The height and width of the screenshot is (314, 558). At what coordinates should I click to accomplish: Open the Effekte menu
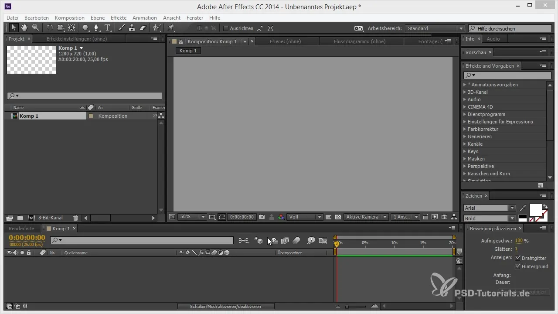click(x=119, y=18)
